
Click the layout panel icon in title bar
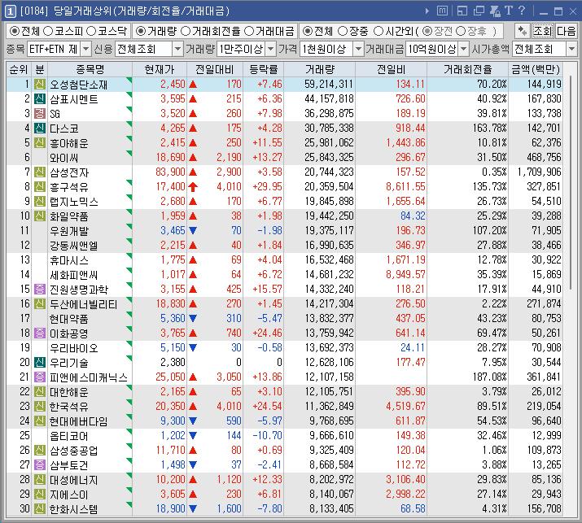[x=462, y=11]
